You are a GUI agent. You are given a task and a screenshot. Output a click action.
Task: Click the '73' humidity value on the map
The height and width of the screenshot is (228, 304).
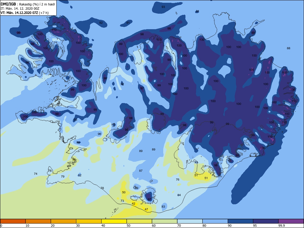click(122, 201)
